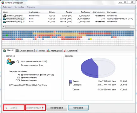
Task: Click the Приостановка button
Action: 57,108
